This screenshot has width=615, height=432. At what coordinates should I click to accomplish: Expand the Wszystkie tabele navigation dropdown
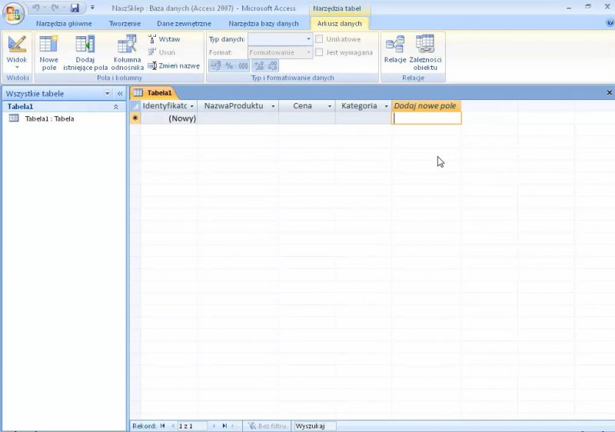click(108, 94)
